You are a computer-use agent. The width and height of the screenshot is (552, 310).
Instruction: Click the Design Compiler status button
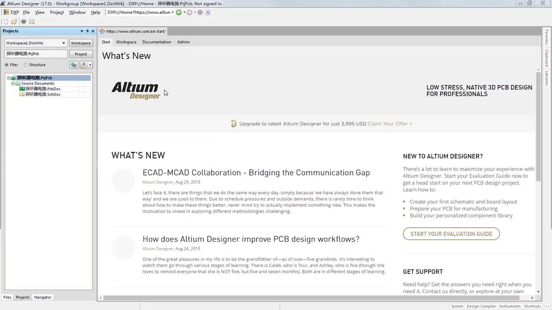click(481, 306)
